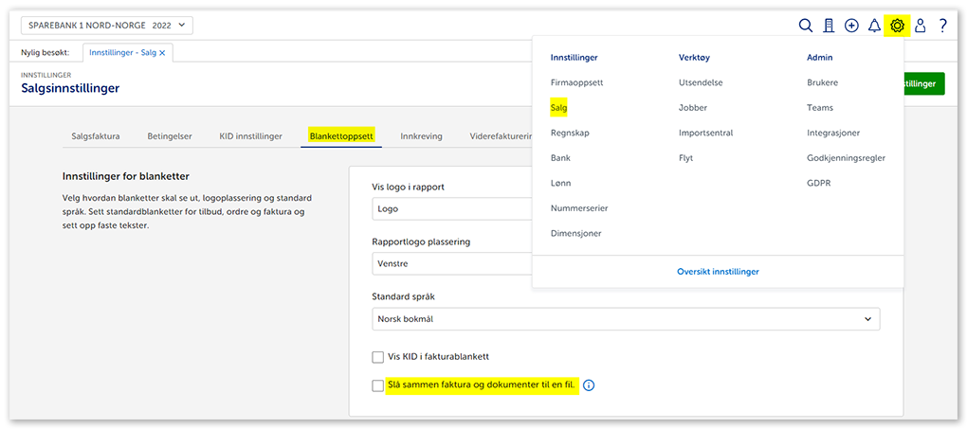
Task: Click the plus circle create icon
Action: coord(851,26)
